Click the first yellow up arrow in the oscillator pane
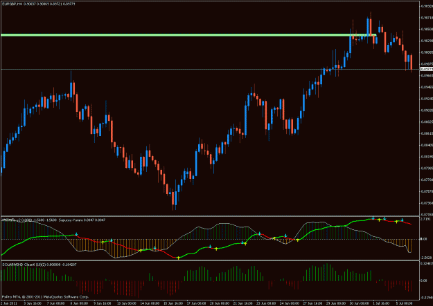Screen dimensions: 433x306 [103, 242]
